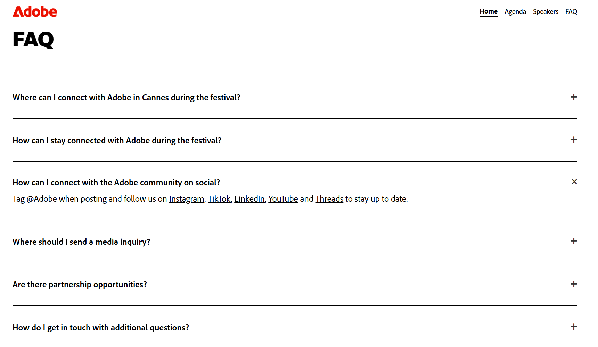Collapse 'How can I connect with the Adobe community' heading

(x=116, y=183)
